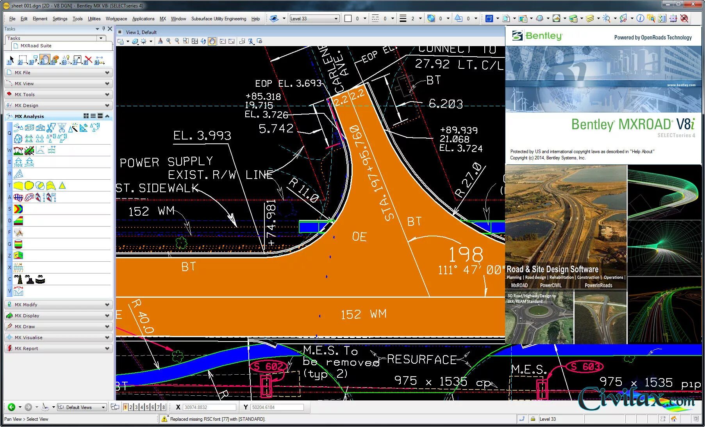Click the first striped volume icon in row A
The width and height of the screenshot is (705, 427).
[x=18, y=197]
